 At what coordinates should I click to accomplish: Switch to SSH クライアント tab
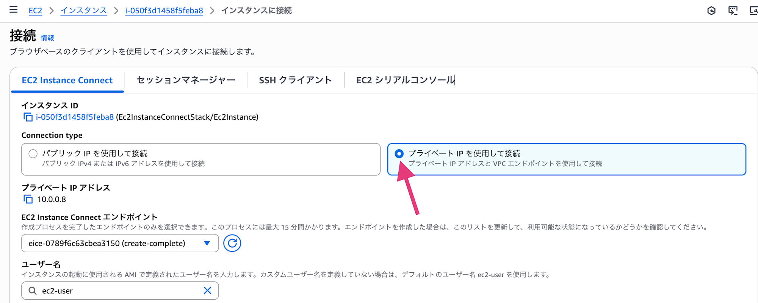click(x=296, y=80)
